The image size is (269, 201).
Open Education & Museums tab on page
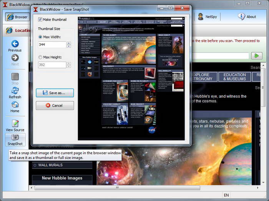coord(234,77)
